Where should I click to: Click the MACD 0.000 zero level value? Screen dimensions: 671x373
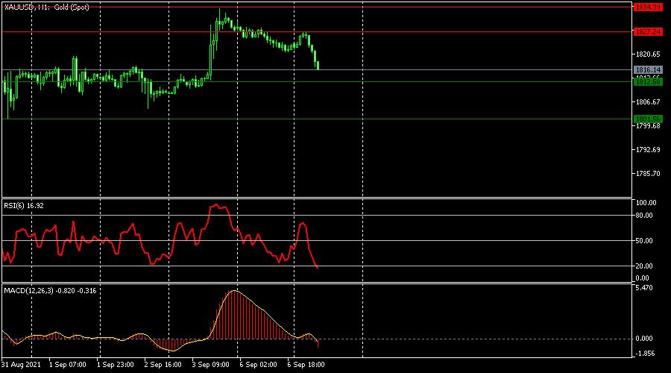point(644,339)
